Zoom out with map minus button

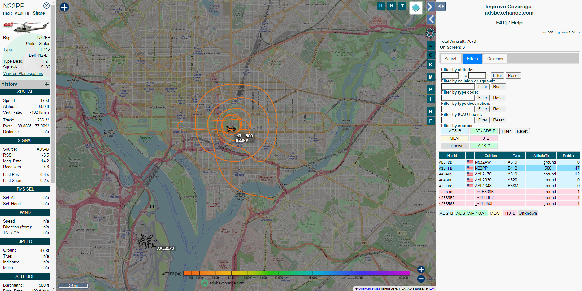(x=421, y=279)
